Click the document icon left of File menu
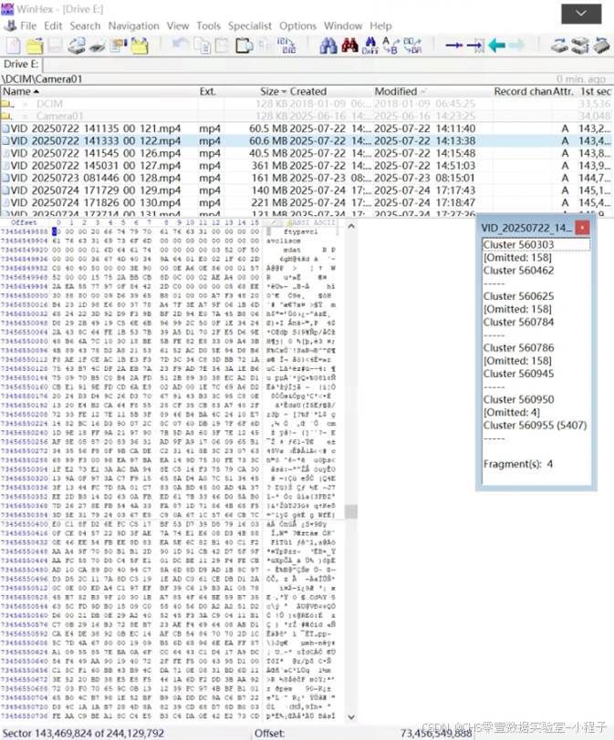Viewport: 614px width, 740px height. pos(9,26)
